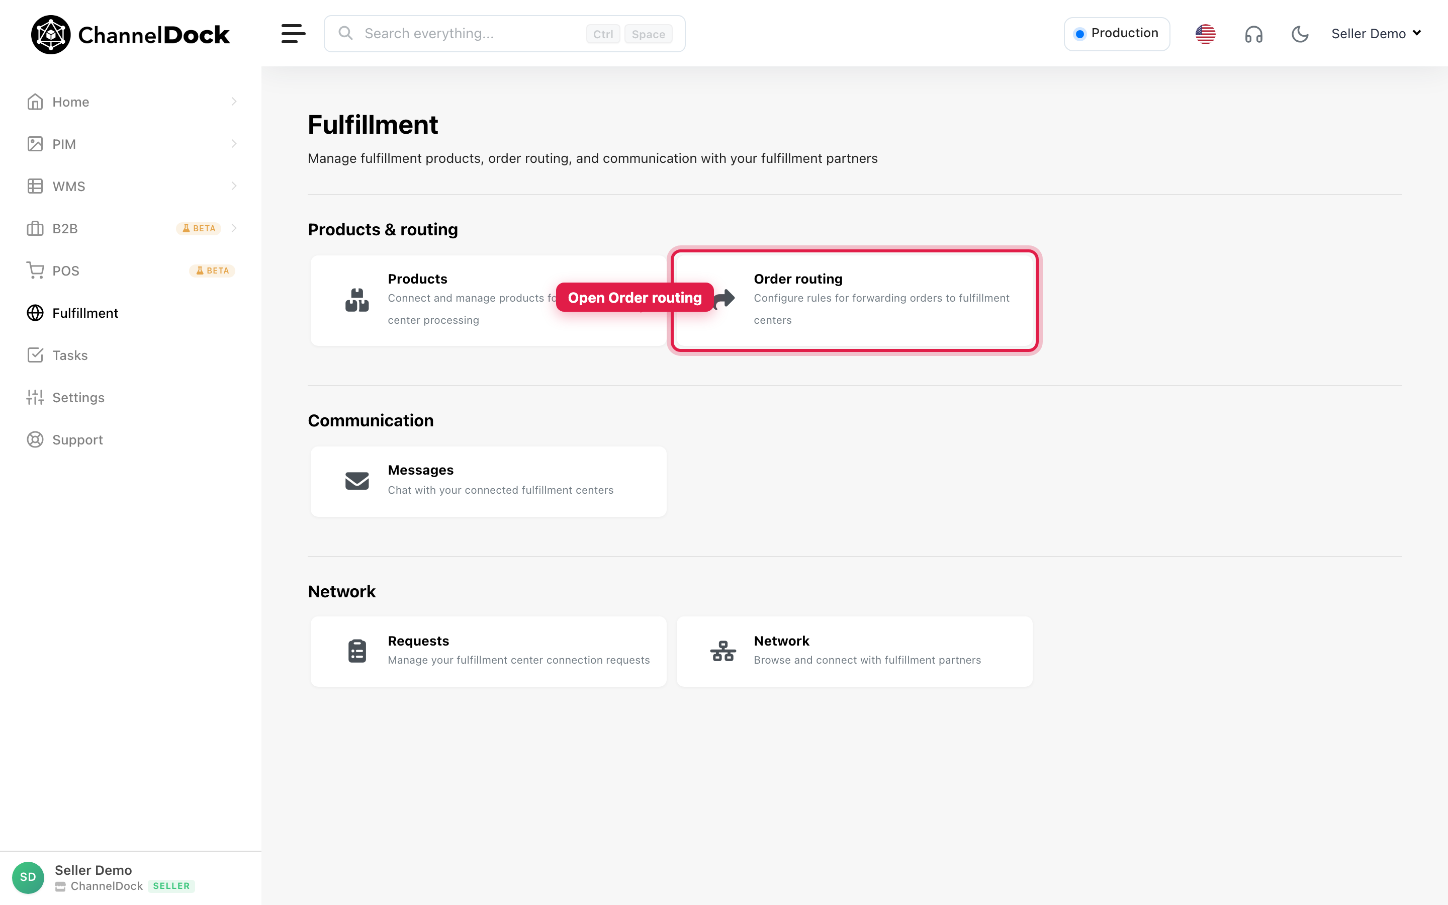Open support via headphones icon
The image size is (1448, 905).
pyautogui.click(x=1253, y=34)
